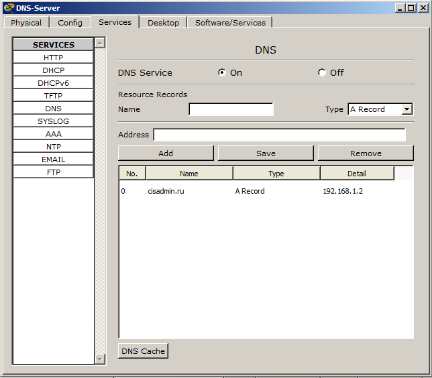The image size is (432, 378).
Task: Focus the resource record Name field
Action: pos(231,109)
